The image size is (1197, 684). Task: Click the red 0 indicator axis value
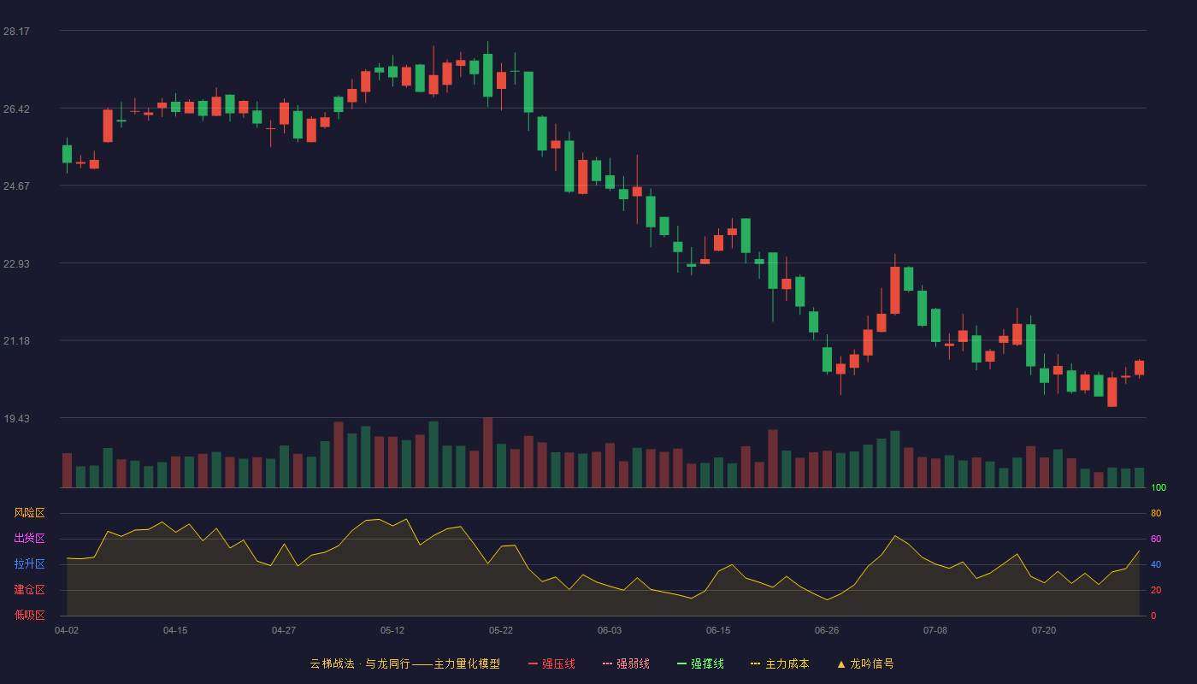pos(1153,616)
